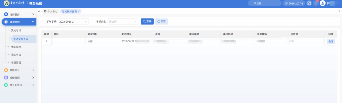Viewport: 342px width, 103px height.
Task: Open notifications bell icon
Action: point(316,4)
